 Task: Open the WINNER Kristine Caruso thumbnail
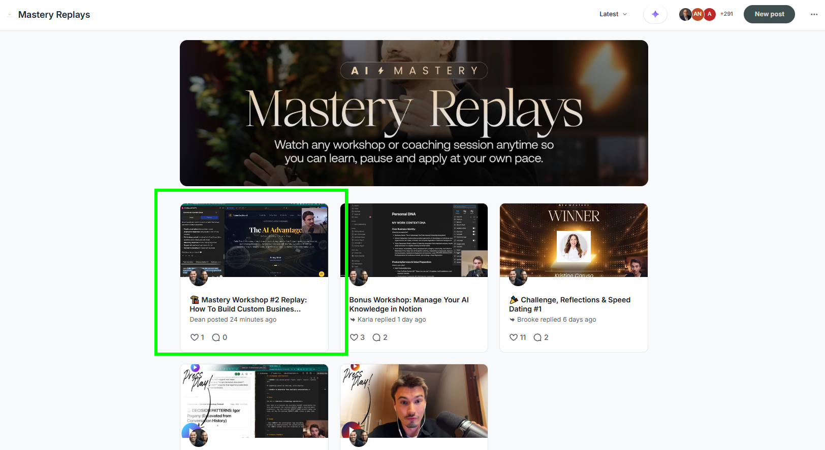click(574, 240)
